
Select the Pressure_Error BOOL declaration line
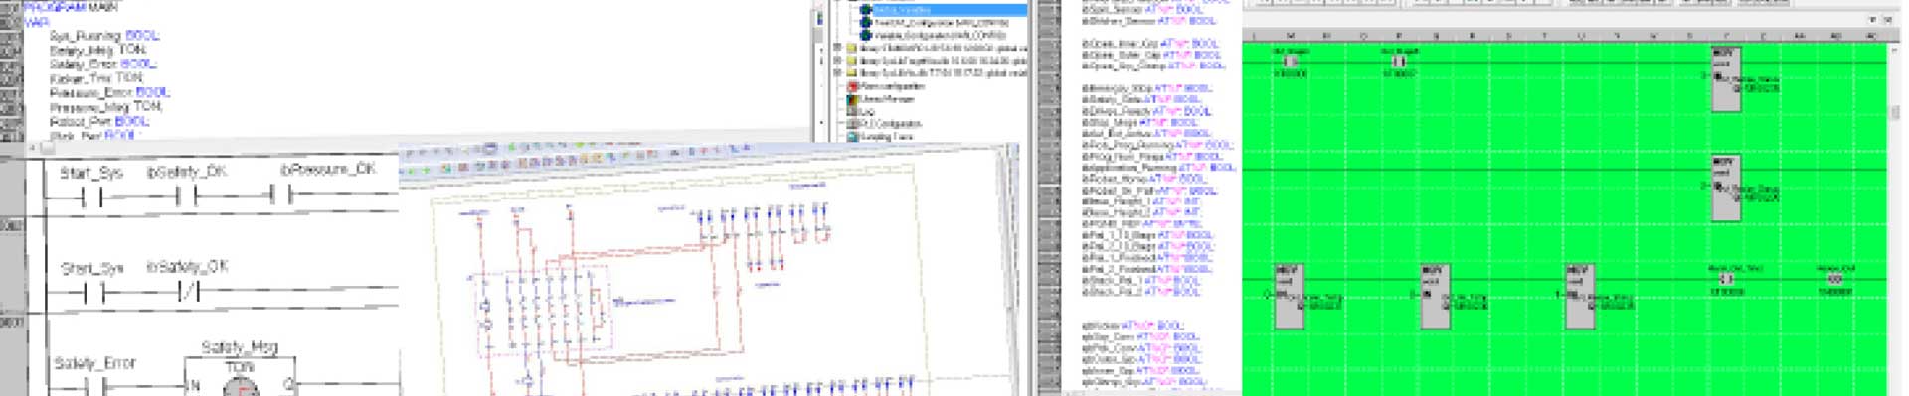coord(109,92)
